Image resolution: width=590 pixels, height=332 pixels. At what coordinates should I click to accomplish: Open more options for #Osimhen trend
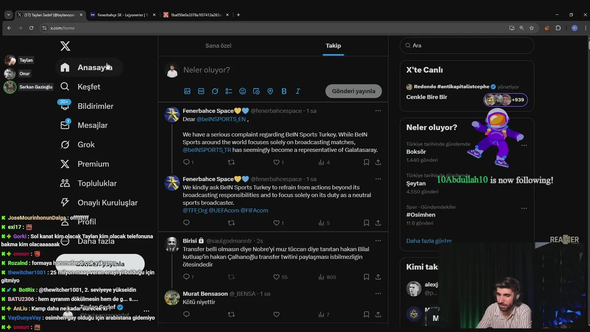(x=524, y=208)
